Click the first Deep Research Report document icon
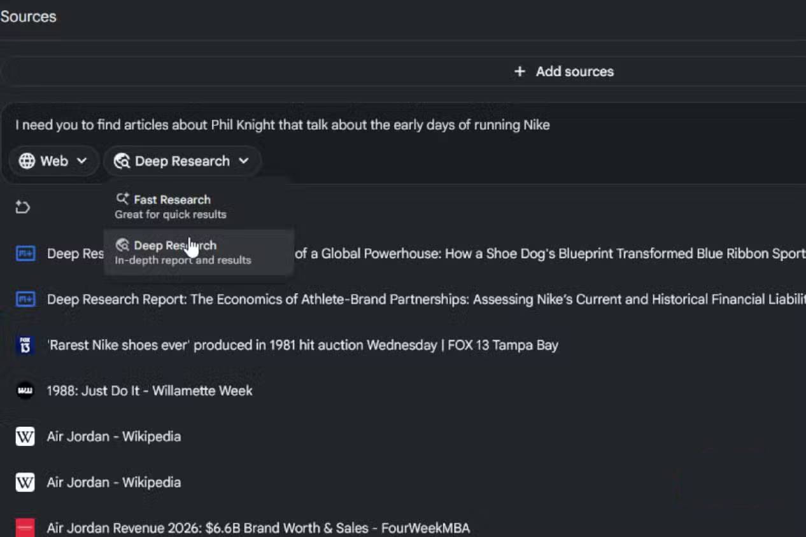This screenshot has height=537, width=806. pos(25,254)
